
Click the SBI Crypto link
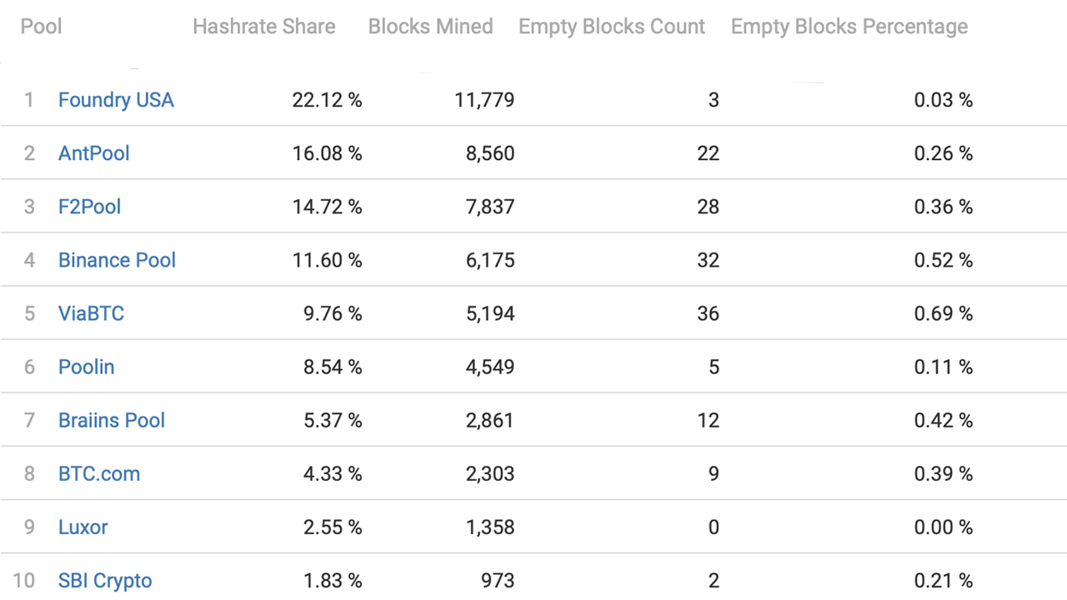105,580
